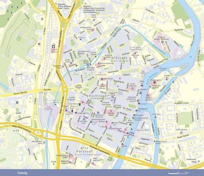Click the Peter und Paul church icon
Image resolution: width=204 pixels, height=176 pixels.
93,163
